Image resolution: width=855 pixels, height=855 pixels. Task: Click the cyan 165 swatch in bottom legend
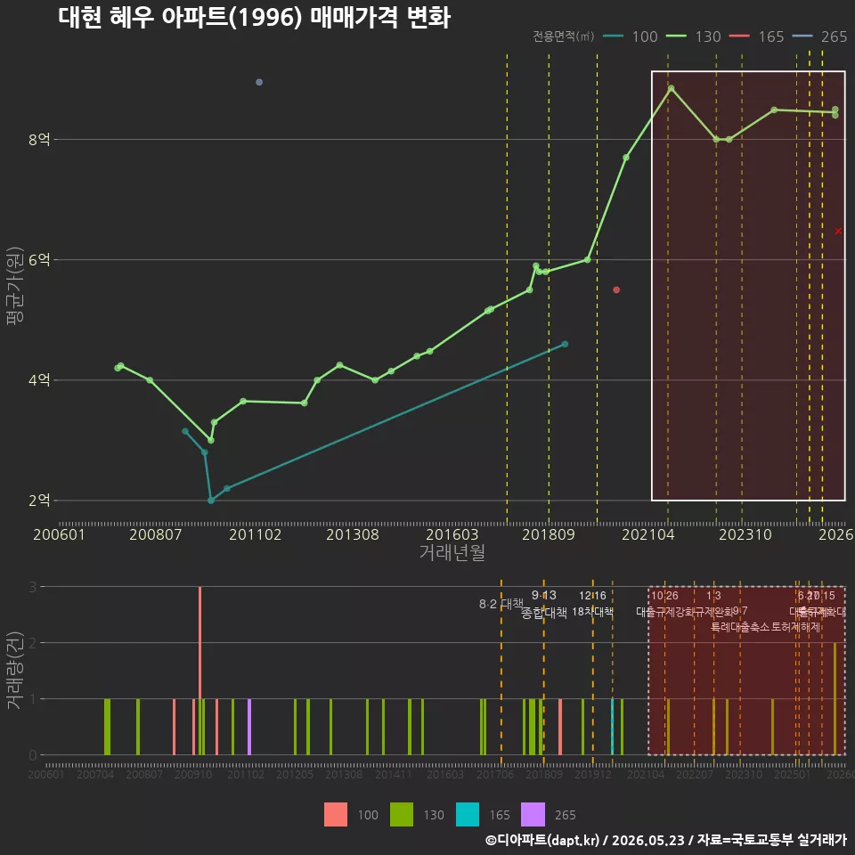pyautogui.click(x=468, y=815)
